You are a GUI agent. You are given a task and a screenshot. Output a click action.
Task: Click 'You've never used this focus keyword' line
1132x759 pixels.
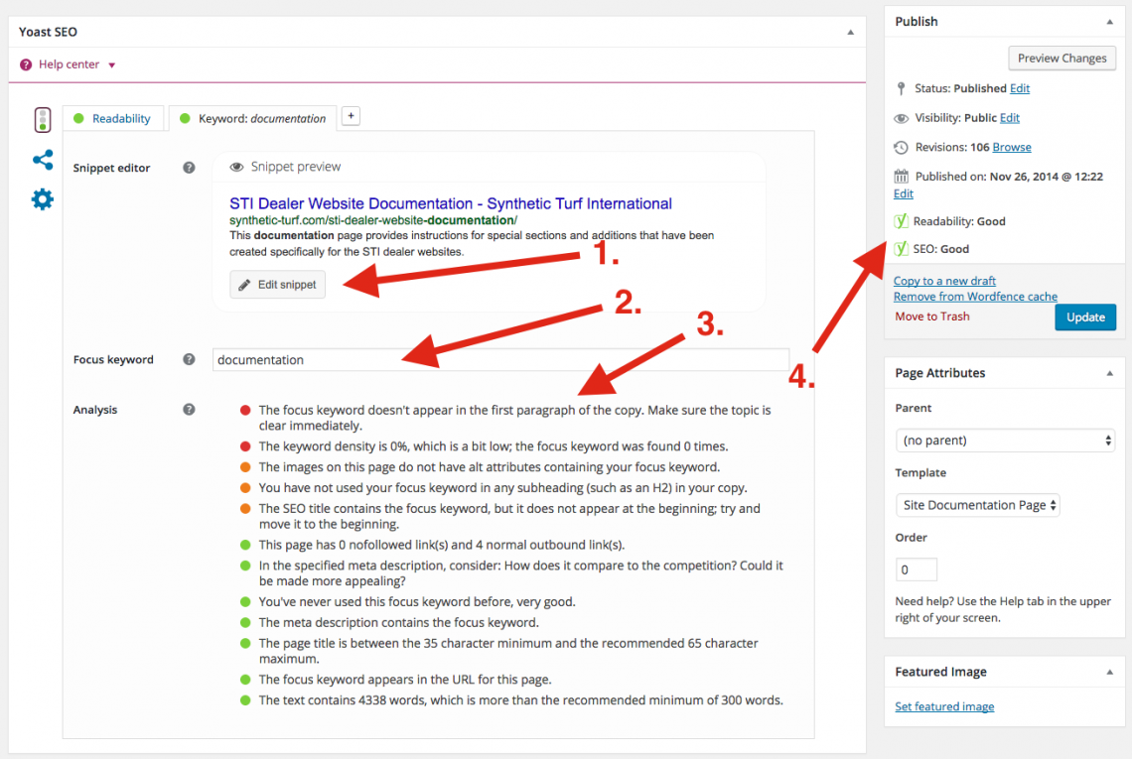tap(417, 601)
